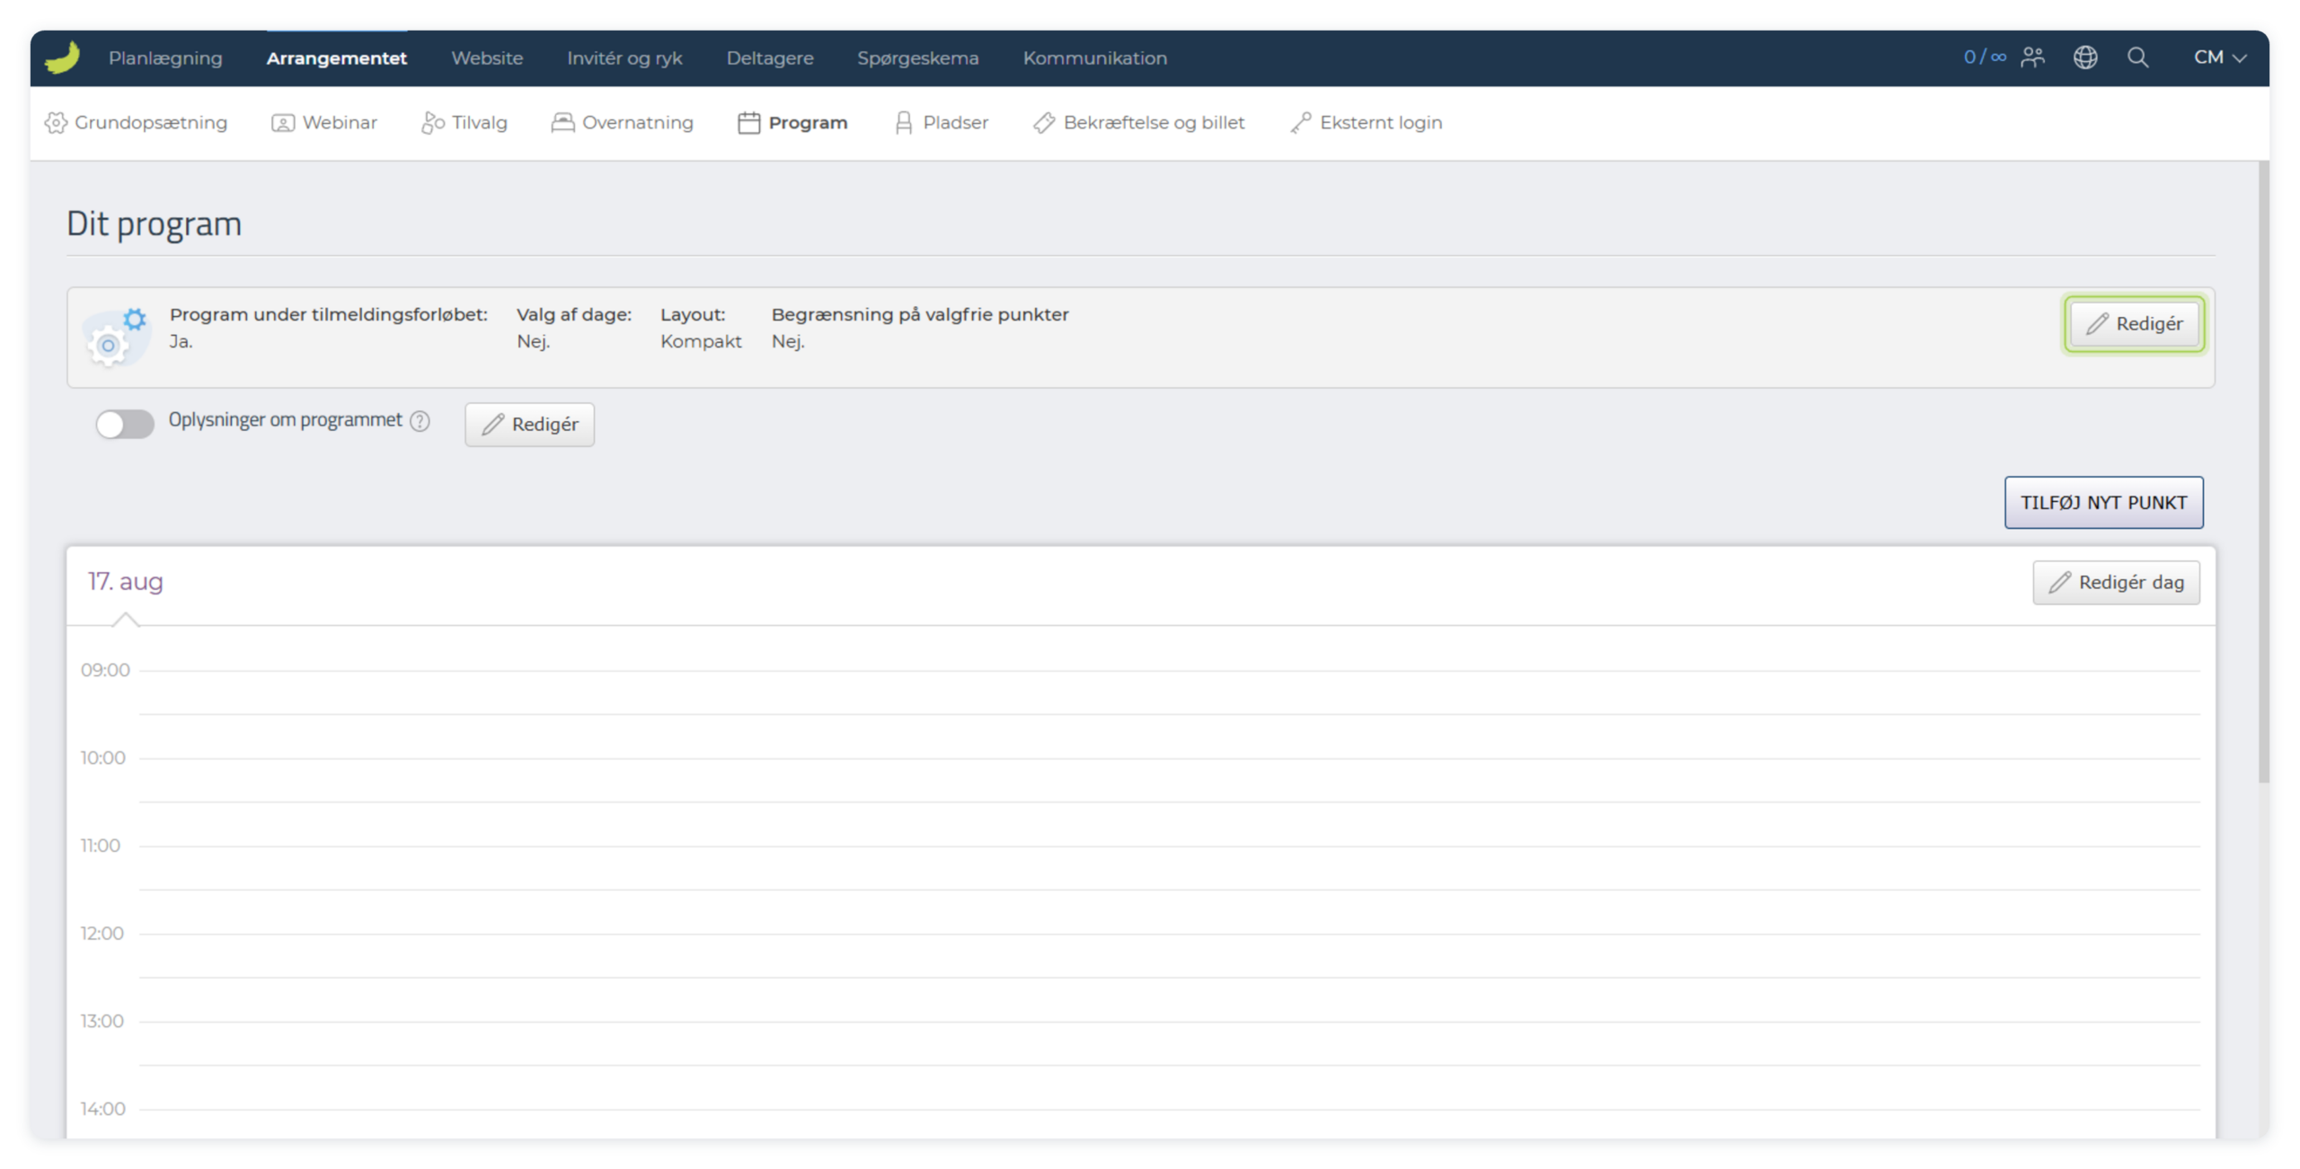The width and height of the screenshot is (2300, 1169).
Task: Expand the CM user menu
Action: tap(2219, 57)
